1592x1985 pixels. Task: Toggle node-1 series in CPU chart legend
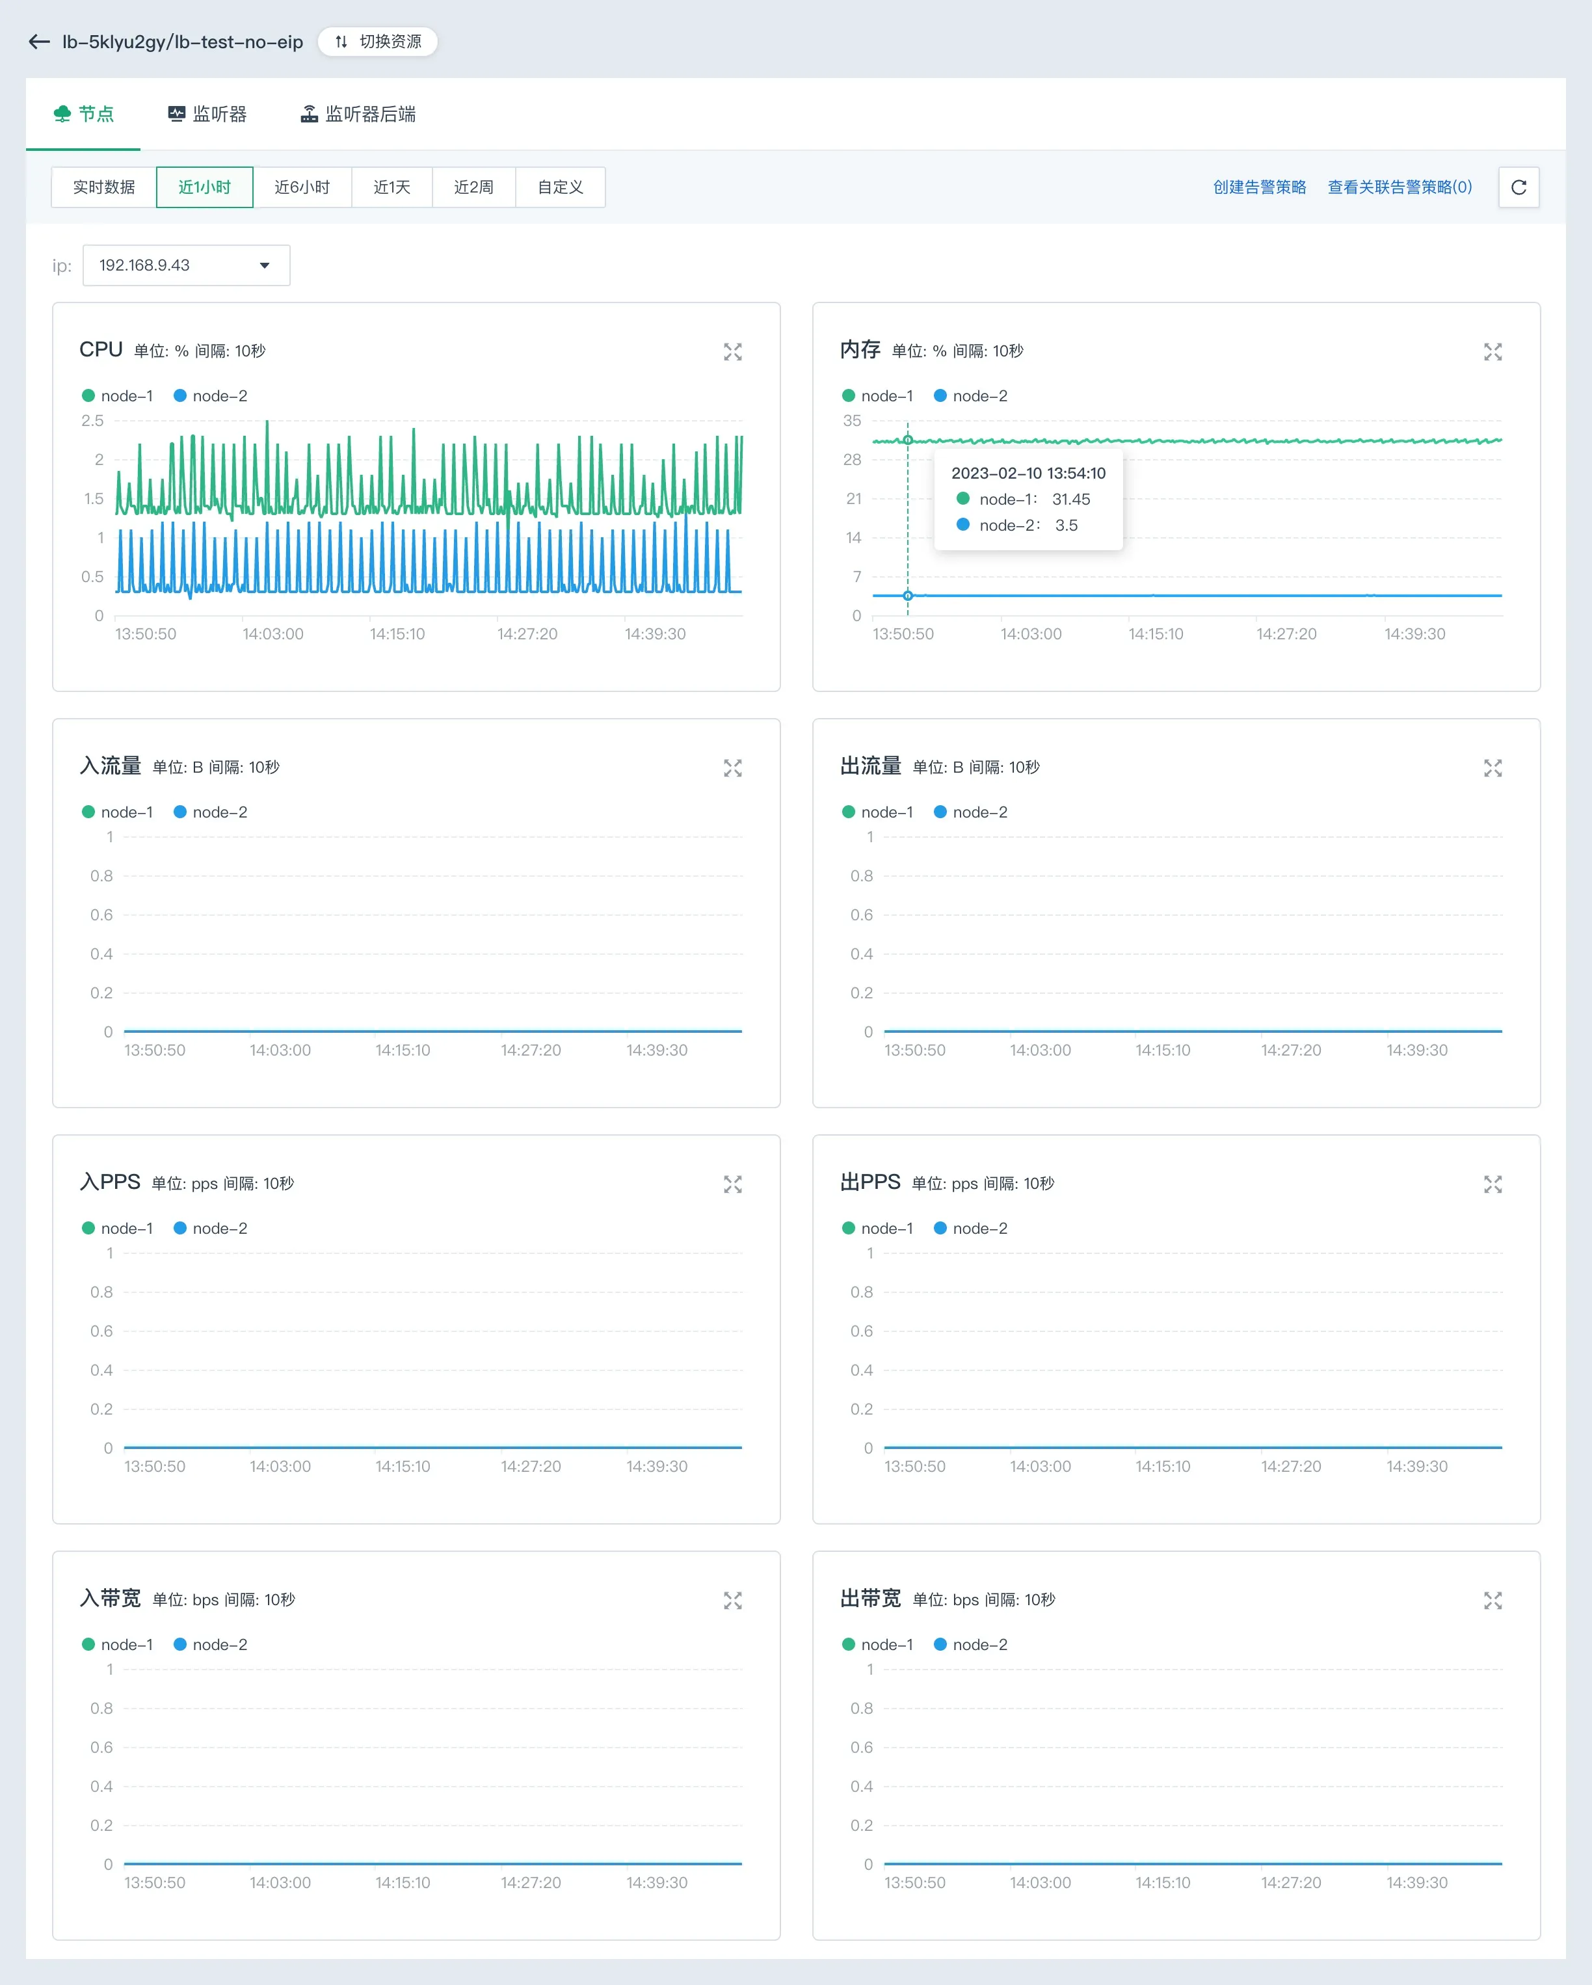pyautogui.click(x=118, y=396)
